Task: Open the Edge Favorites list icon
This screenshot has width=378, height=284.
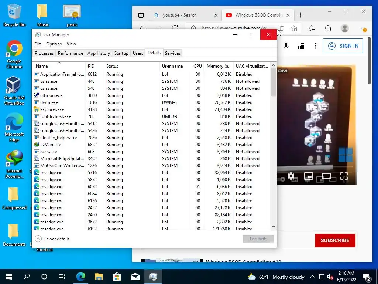Action: (x=312, y=28)
